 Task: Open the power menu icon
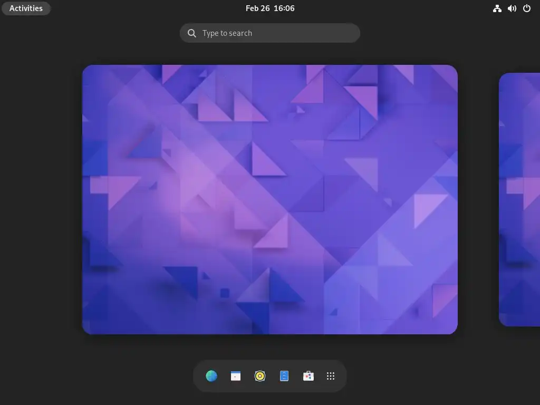(527, 8)
